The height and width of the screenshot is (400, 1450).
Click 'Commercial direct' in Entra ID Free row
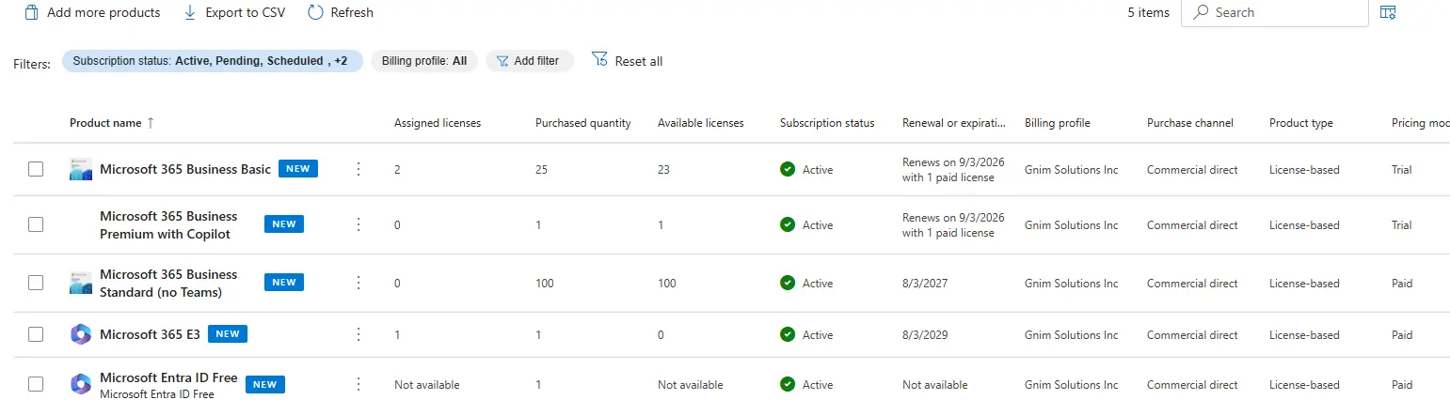(x=1192, y=384)
